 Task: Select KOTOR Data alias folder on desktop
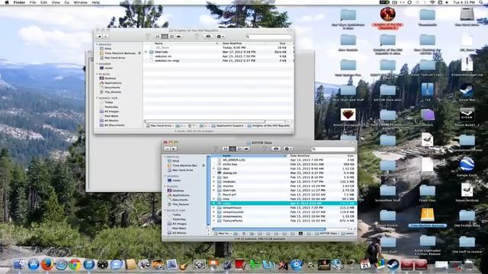[388, 90]
